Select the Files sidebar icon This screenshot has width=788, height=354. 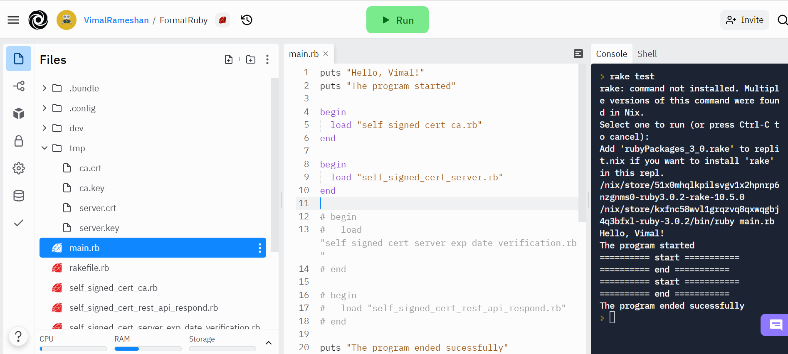(x=19, y=59)
